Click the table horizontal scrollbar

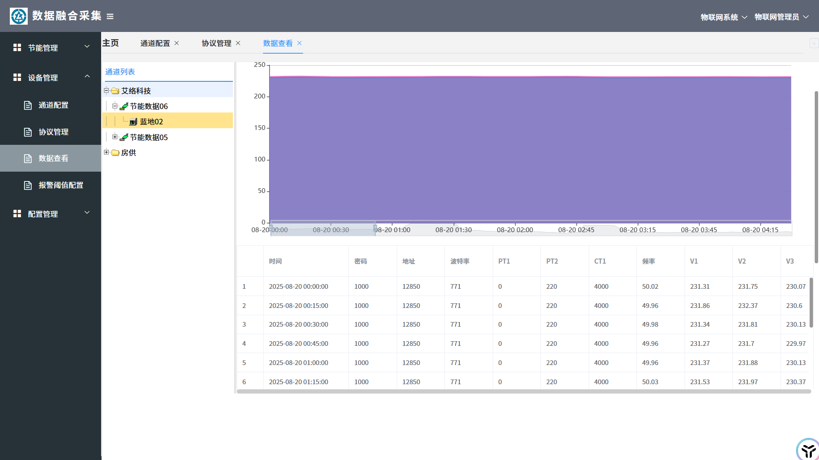point(523,391)
